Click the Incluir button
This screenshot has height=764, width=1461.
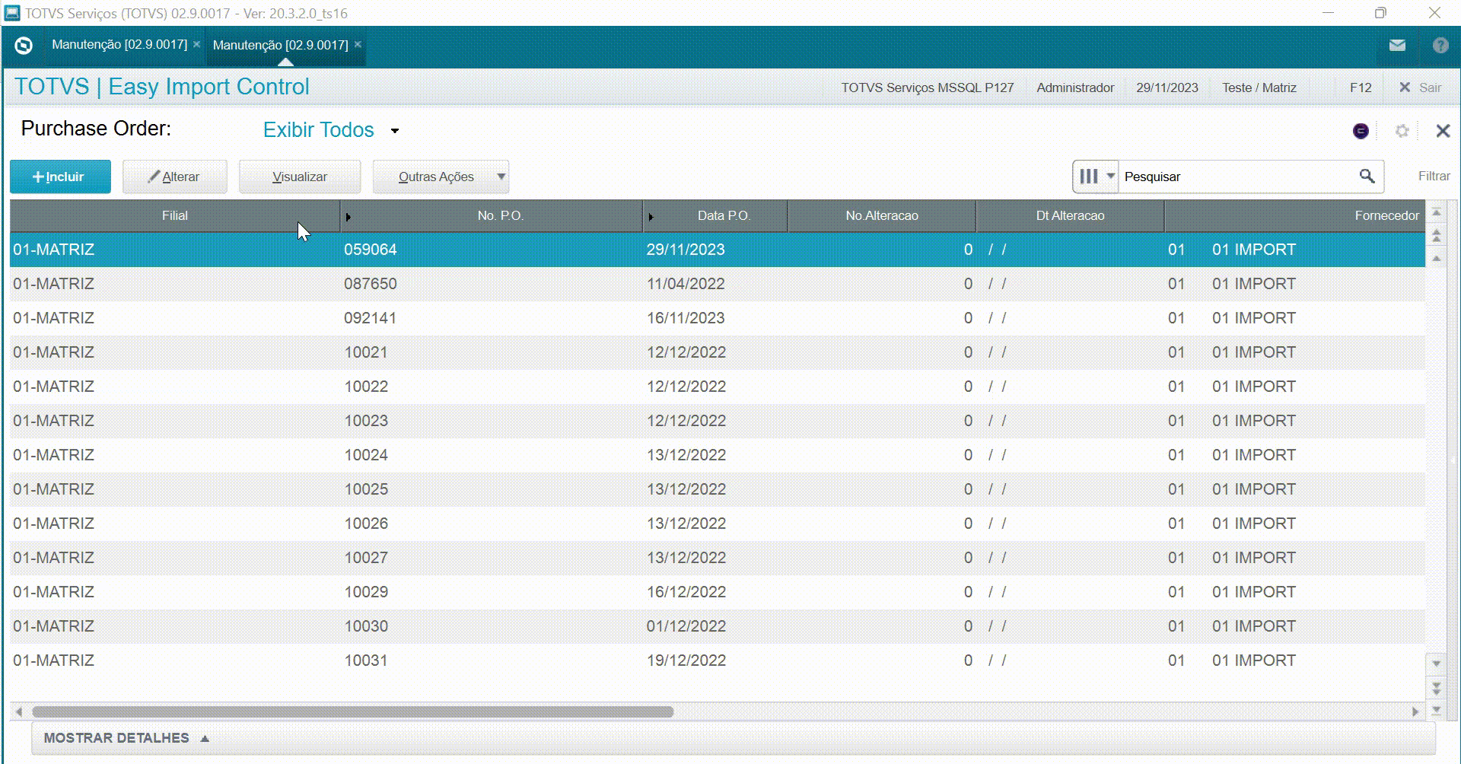(60, 177)
